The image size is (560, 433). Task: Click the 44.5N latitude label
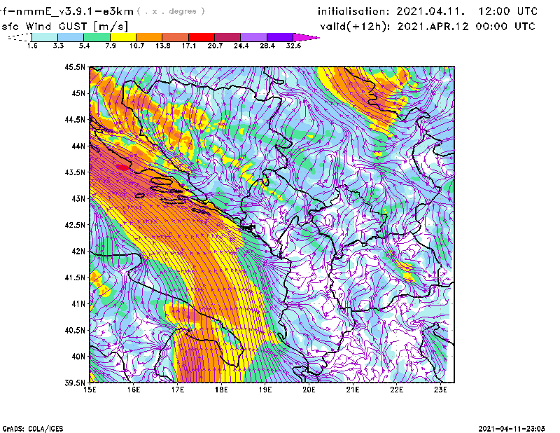(76, 119)
